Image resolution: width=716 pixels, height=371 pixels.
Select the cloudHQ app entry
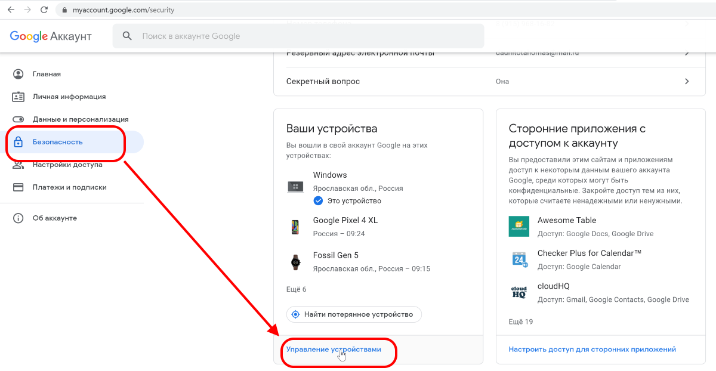pyautogui.click(x=601, y=292)
